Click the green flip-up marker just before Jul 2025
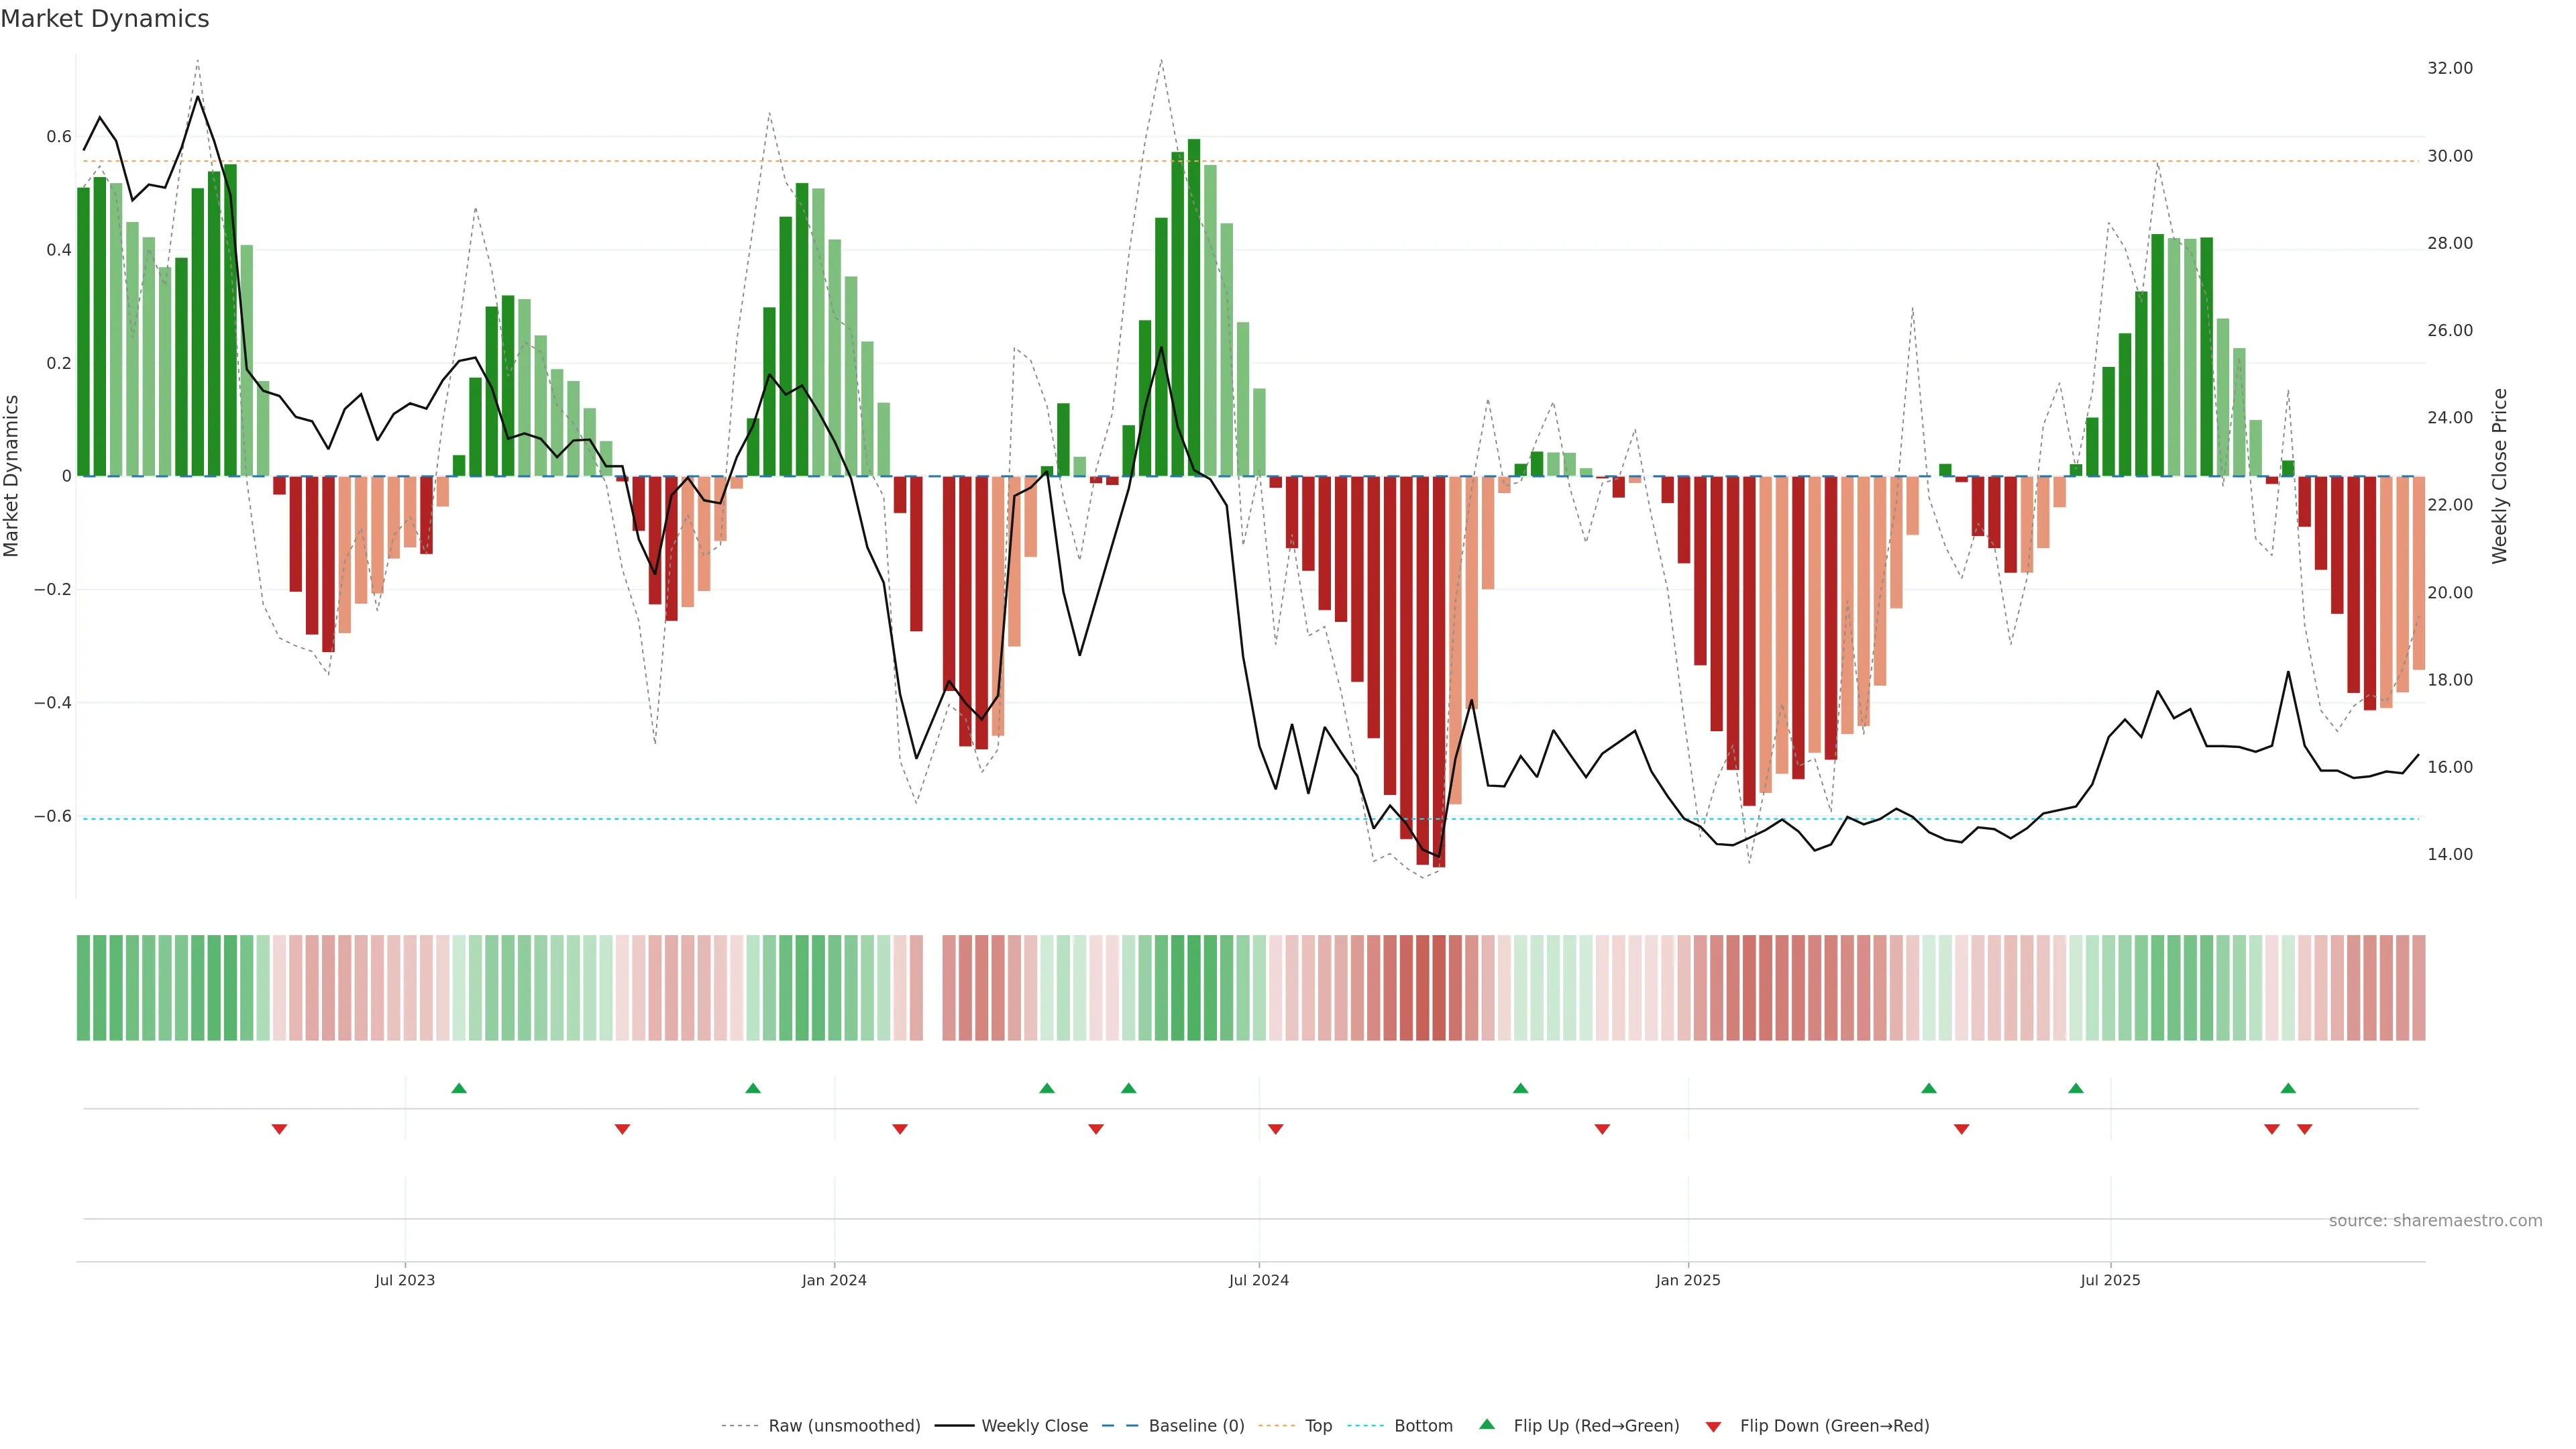Image resolution: width=2576 pixels, height=1449 pixels. point(2076,1088)
